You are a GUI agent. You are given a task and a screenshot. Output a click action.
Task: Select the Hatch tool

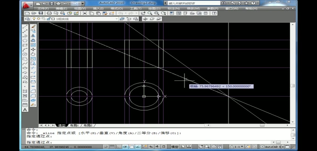pos(25,91)
